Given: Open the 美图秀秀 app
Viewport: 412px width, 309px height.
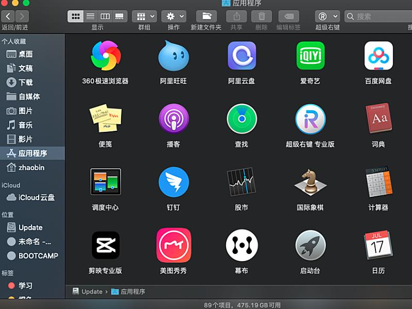Looking at the screenshot, I should pyautogui.click(x=174, y=245).
